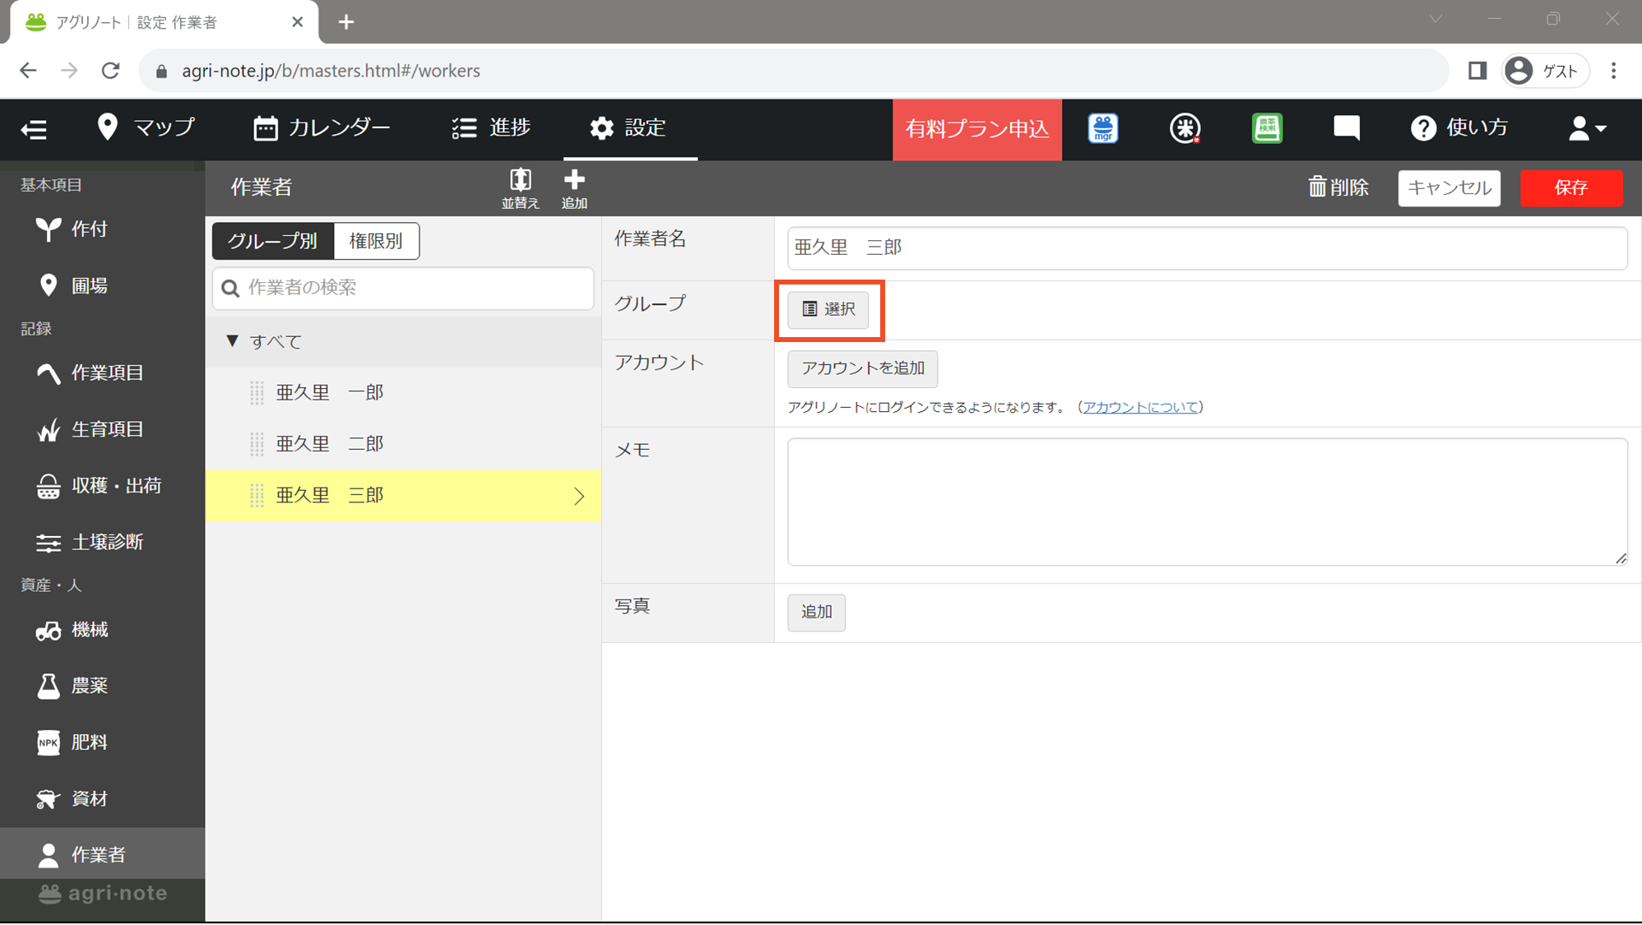Go to the カレンダー tab
This screenshot has height=925, width=1642.
coord(322,128)
